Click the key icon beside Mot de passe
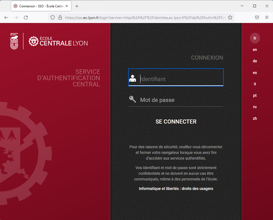Viewport: 273px width, 220px height. tap(132, 99)
